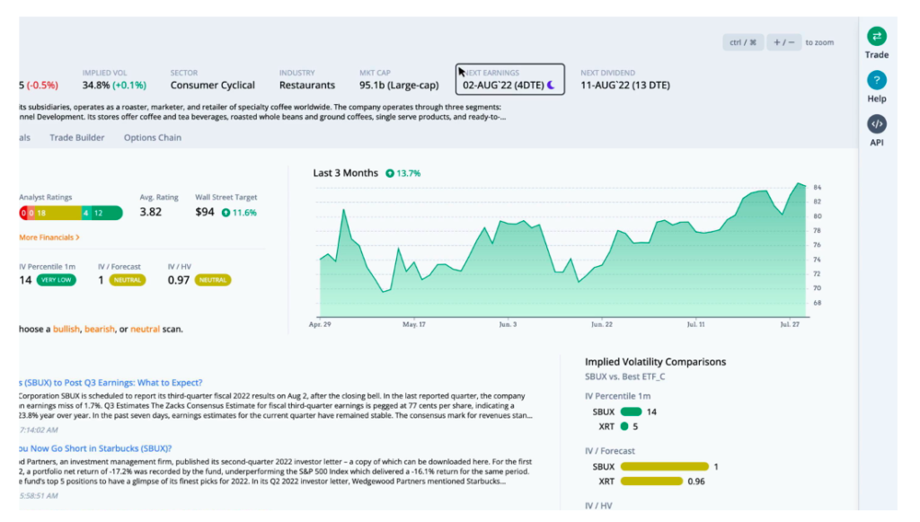Click the Consumer Cyclical sector value
Viewport: 920px width, 522px height.
point(212,85)
